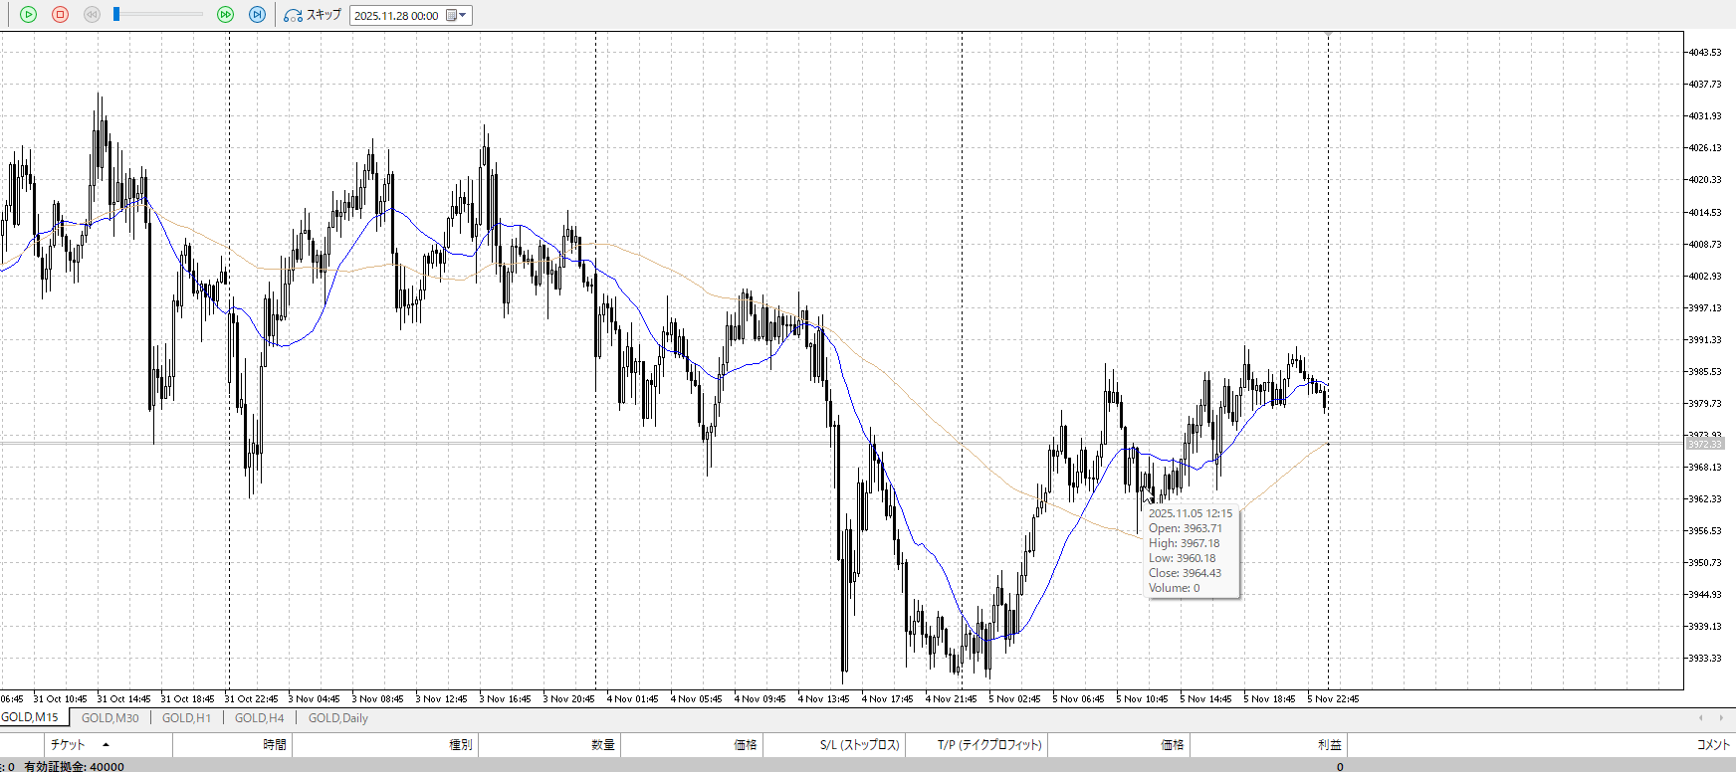Select the GOLD,M15 chart tab
Image resolution: width=1736 pixels, height=772 pixels.
click(30, 717)
